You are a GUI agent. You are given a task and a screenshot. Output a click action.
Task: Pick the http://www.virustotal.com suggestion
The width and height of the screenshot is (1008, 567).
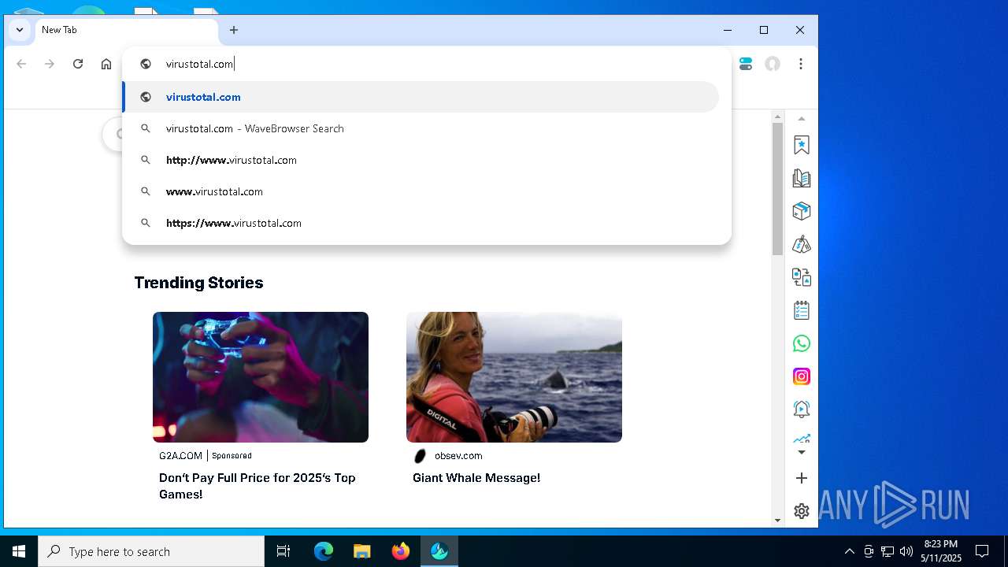coord(421,160)
